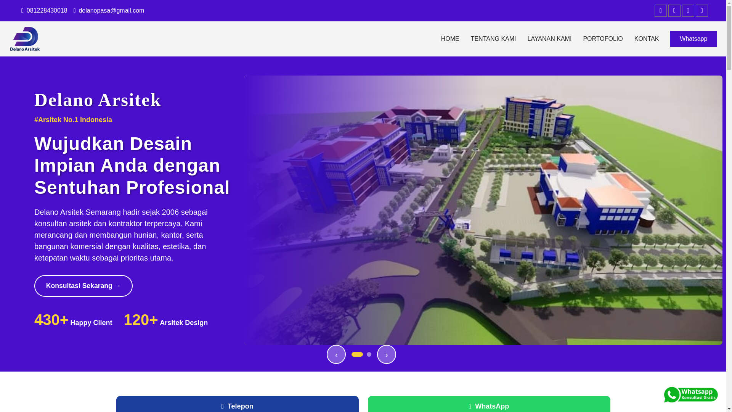Viewport: 732px width, 412px height.
Task: Open the third social icon in top bar
Action: (688, 11)
